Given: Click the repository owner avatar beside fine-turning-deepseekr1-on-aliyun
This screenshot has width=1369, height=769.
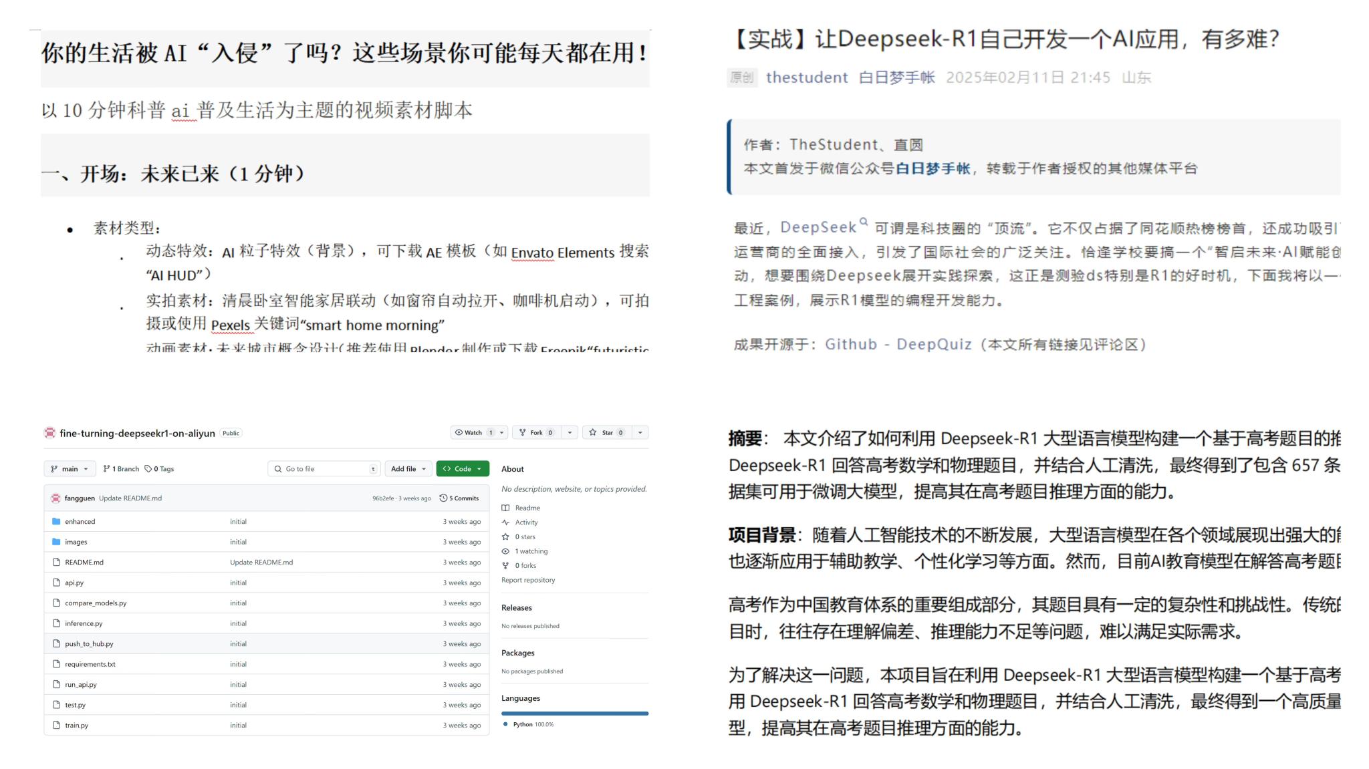Looking at the screenshot, I should [49, 433].
